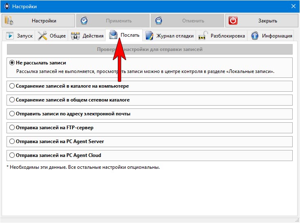Click the info icon on Информация tab
The width and height of the screenshot is (300, 223).
click(x=255, y=36)
